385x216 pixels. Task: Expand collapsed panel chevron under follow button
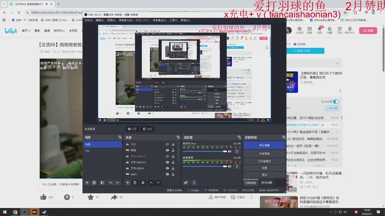337,63
